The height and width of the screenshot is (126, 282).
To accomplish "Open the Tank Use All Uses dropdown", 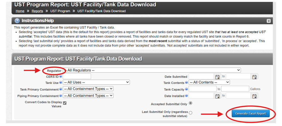I will (96, 82).
